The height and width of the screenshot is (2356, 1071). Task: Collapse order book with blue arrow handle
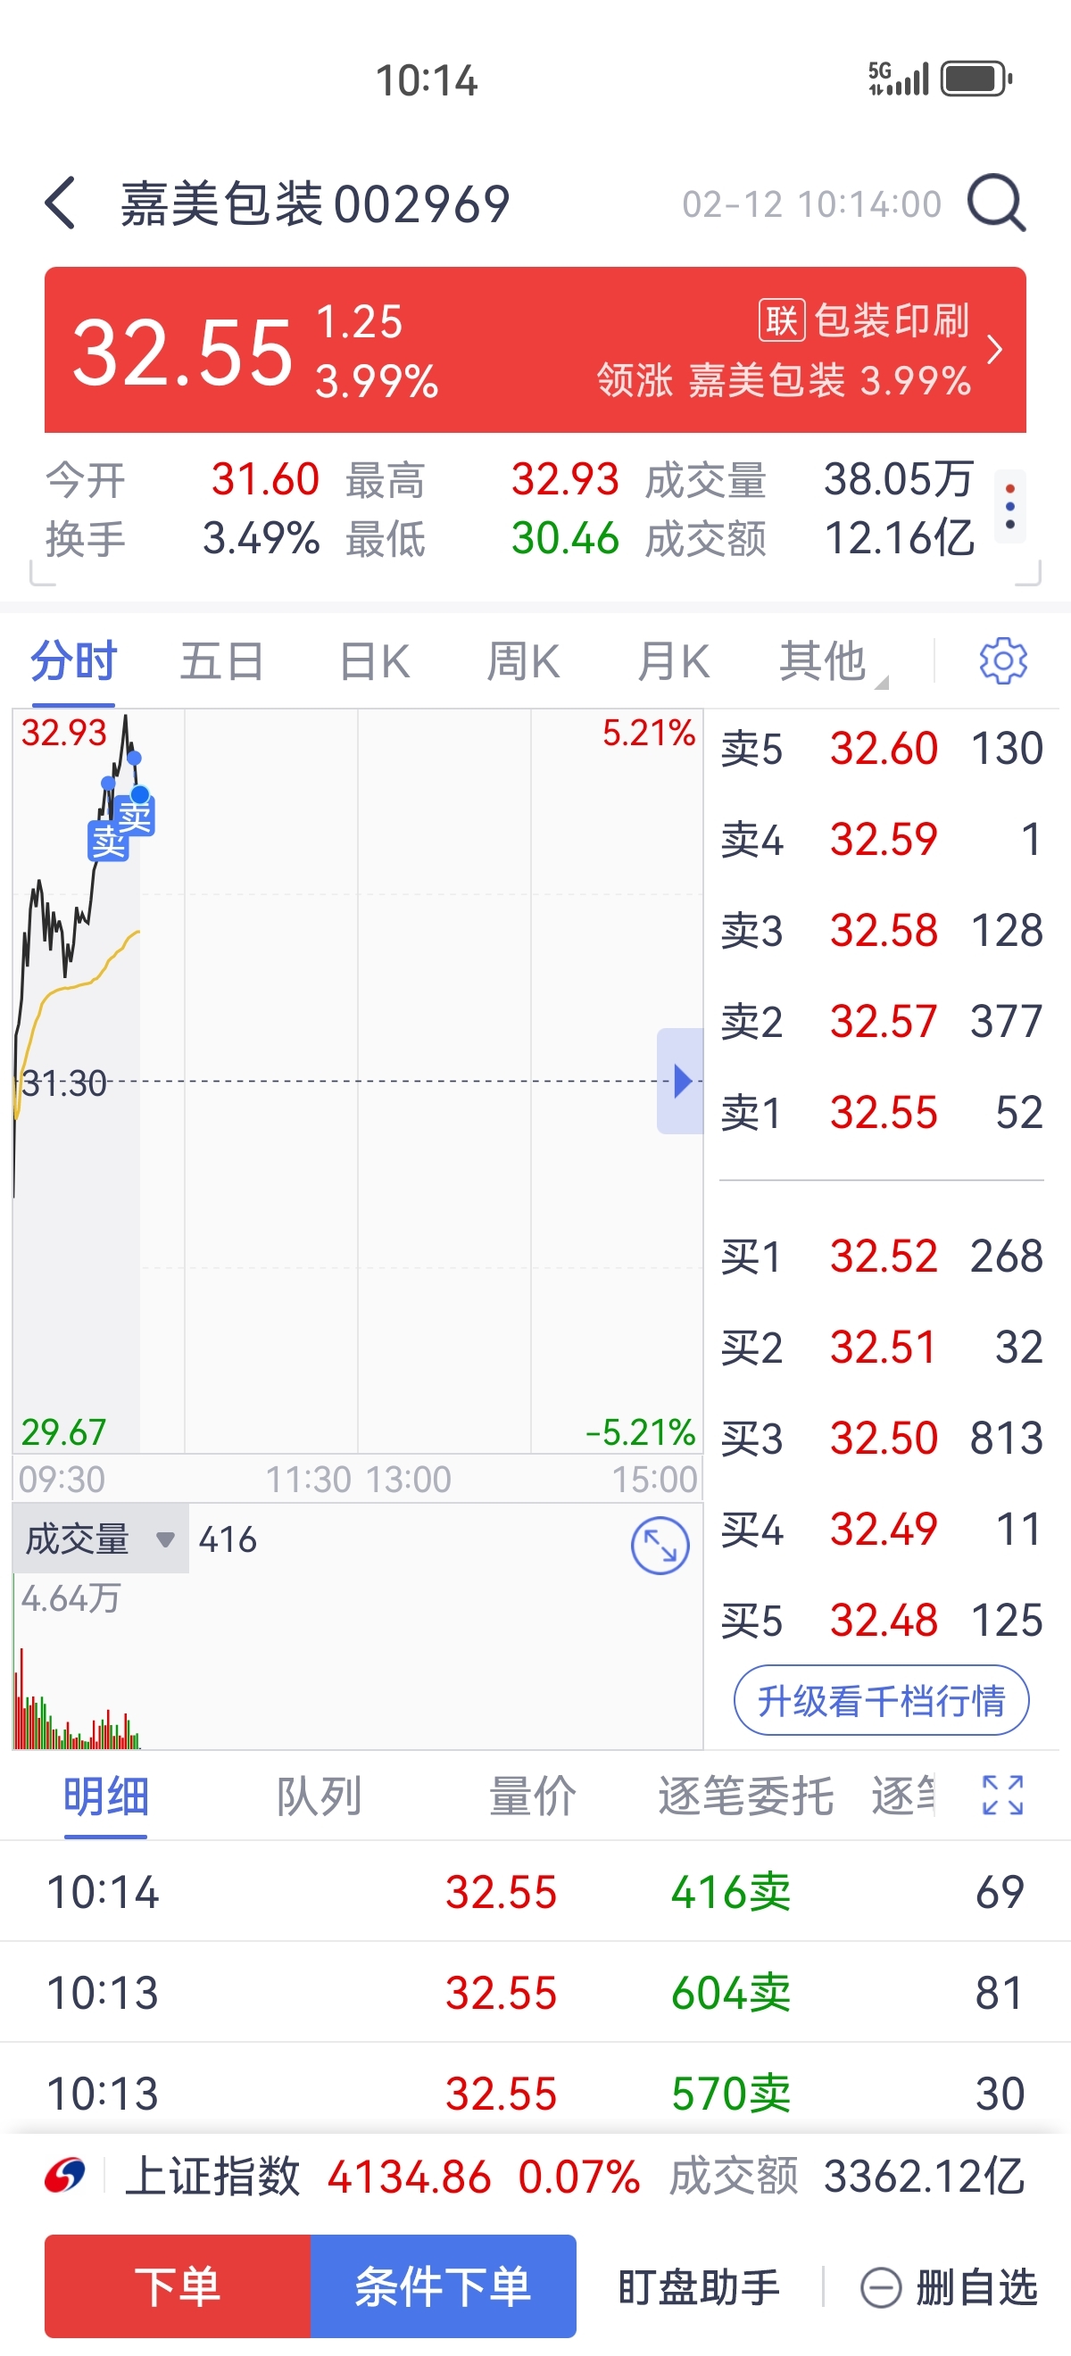[x=679, y=1081]
